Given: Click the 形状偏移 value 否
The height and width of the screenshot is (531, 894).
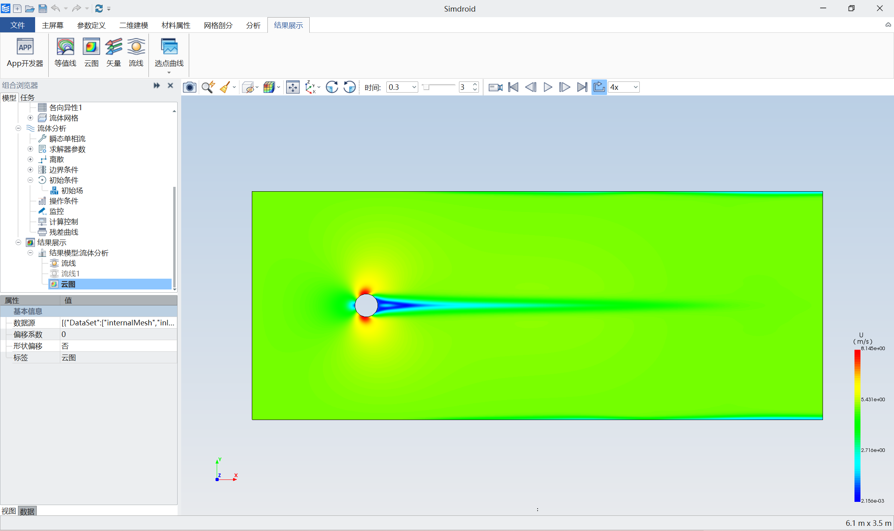Looking at the screenshot, I should coord(118,346).
